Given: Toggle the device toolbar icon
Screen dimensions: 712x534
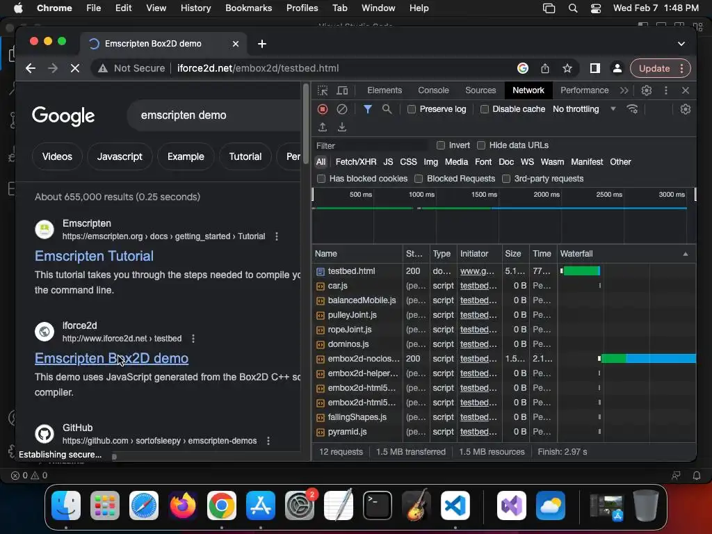Looking at the screenshot, I should [x=342, y=90].
